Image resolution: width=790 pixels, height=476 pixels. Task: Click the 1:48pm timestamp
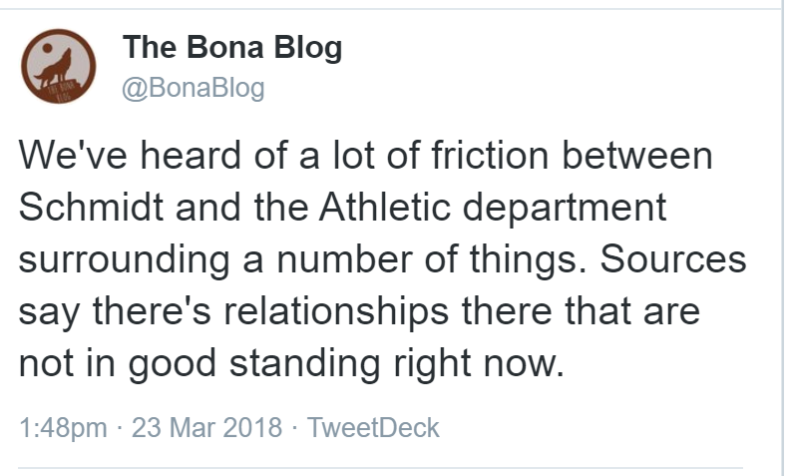63,429
